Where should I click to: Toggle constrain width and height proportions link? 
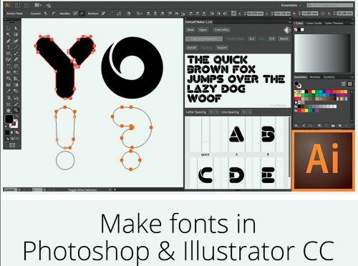323,14
